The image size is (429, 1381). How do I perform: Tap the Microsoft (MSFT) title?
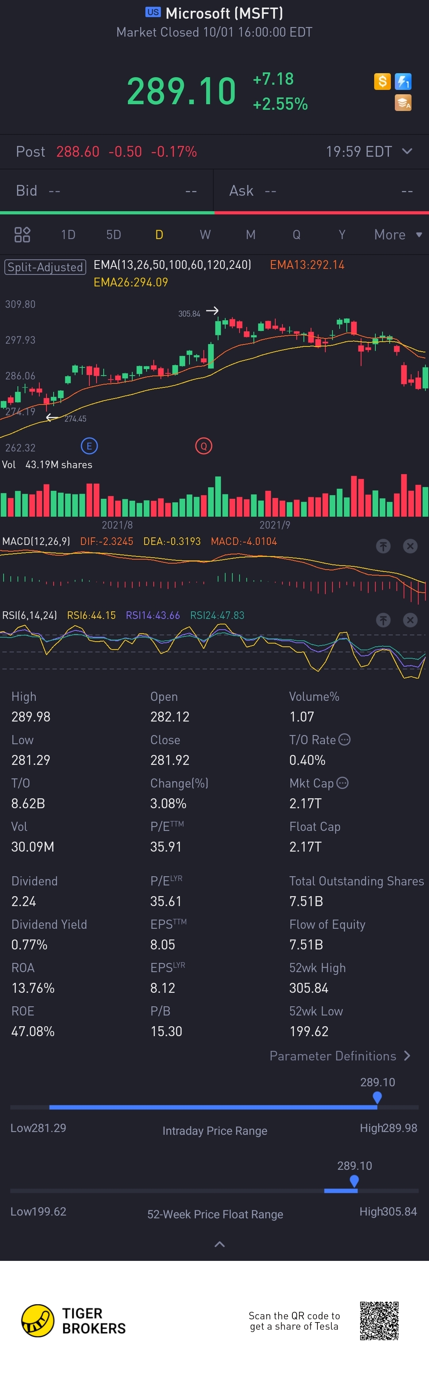click(x=224, y=13)
